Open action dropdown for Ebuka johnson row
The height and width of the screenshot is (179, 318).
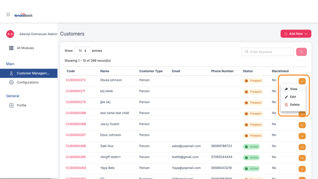pos(302,81)
